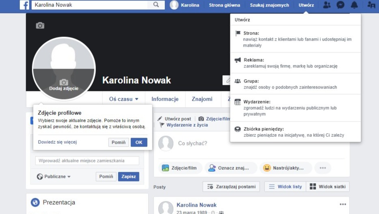Screen dimensions: 379x214
Task: Click the more composer options ellipsis
Action: pyautogui.click(x=323, y=168)
